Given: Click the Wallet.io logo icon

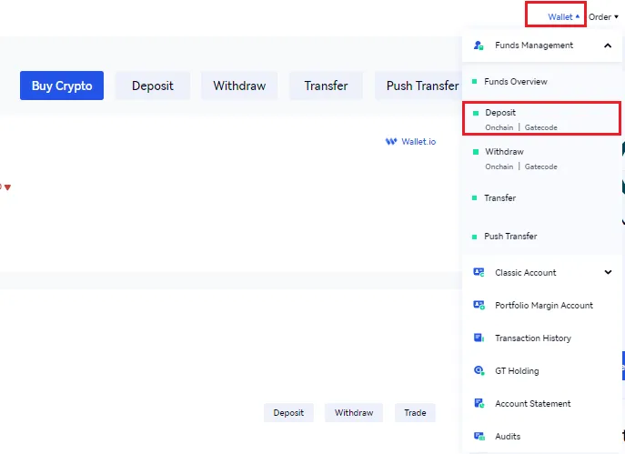Looking at the screenshot, I should (391, 142).
